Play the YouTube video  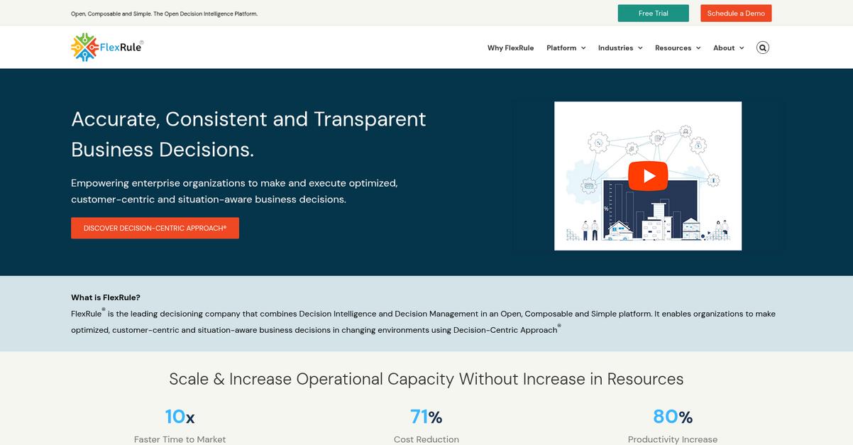click(648, 176)
